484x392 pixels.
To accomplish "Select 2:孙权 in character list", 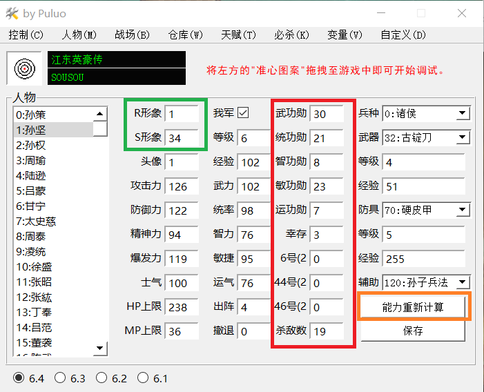I will [53, 145].
